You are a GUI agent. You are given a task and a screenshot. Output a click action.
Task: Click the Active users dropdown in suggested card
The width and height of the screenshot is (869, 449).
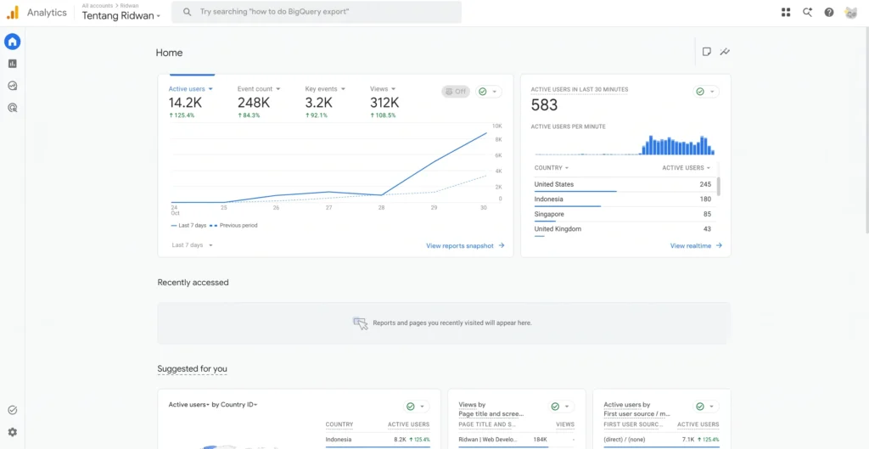click(x=189, y=405)
